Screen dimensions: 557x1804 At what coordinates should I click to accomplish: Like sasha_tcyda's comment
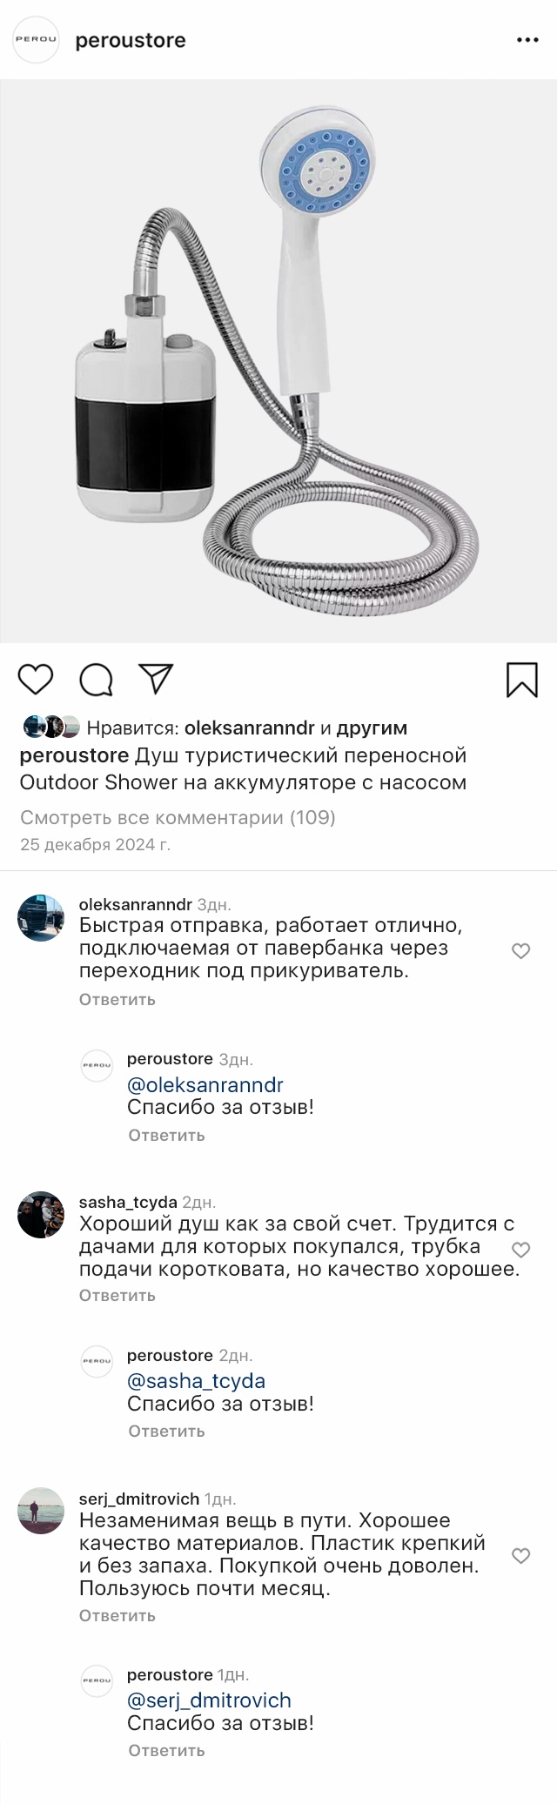520,1250
